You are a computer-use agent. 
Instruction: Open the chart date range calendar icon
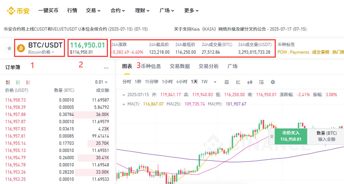coord(227,82)
